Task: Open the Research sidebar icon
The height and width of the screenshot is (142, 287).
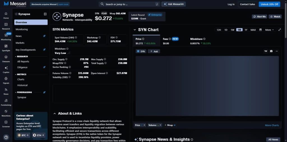Action: point(6,24)
